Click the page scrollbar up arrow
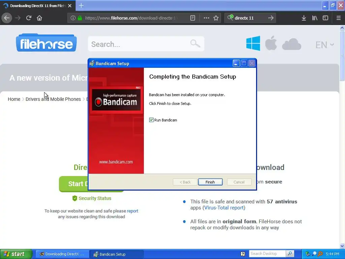The height and width of the screenshot is (259, 345). tap(342, 28)
